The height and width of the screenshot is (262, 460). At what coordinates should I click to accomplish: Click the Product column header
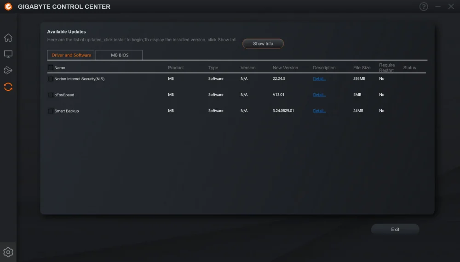[x=176, y=67]
